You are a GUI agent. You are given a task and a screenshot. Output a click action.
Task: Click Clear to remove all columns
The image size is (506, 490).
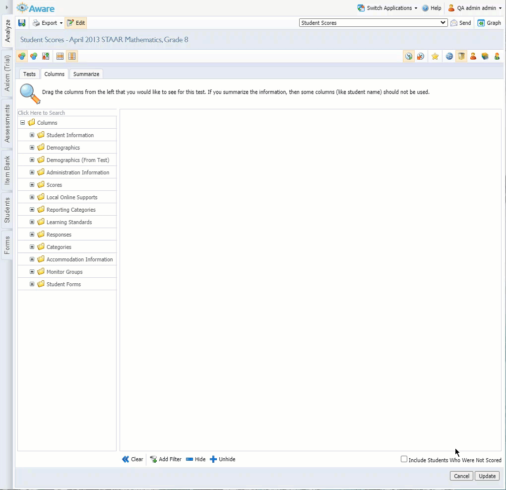(132, 459)
